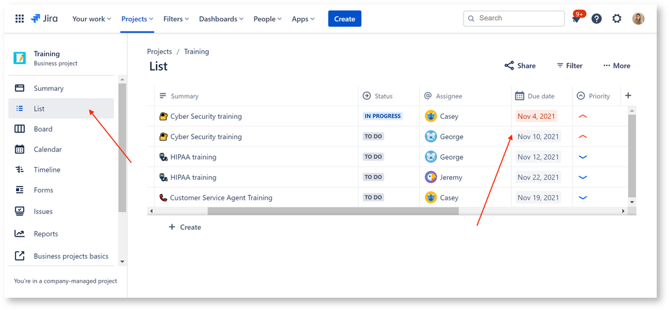Open IN PROGRESS status dropdown
The height and width of the screenshot is (310, 669).
coord(382,116)
